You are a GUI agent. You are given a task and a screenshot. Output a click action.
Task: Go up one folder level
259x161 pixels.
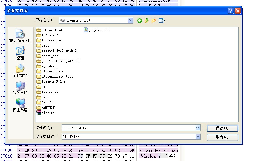click(x=146, y=20)
